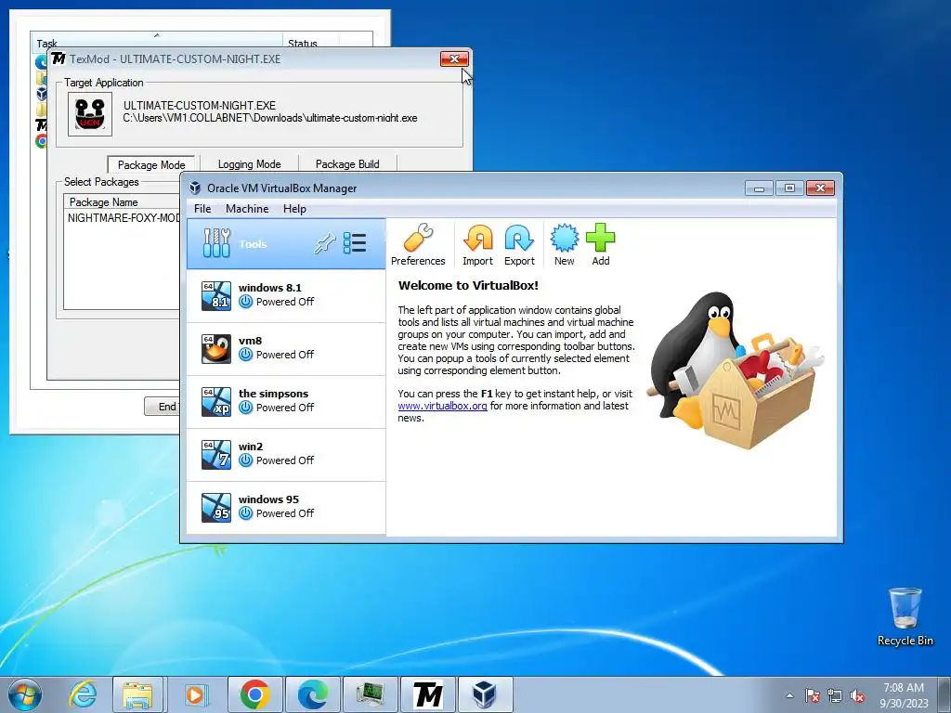The image size is (951, 713).
Task: Switch to VirtualBox taskbar icon
Action: point(485,694)
